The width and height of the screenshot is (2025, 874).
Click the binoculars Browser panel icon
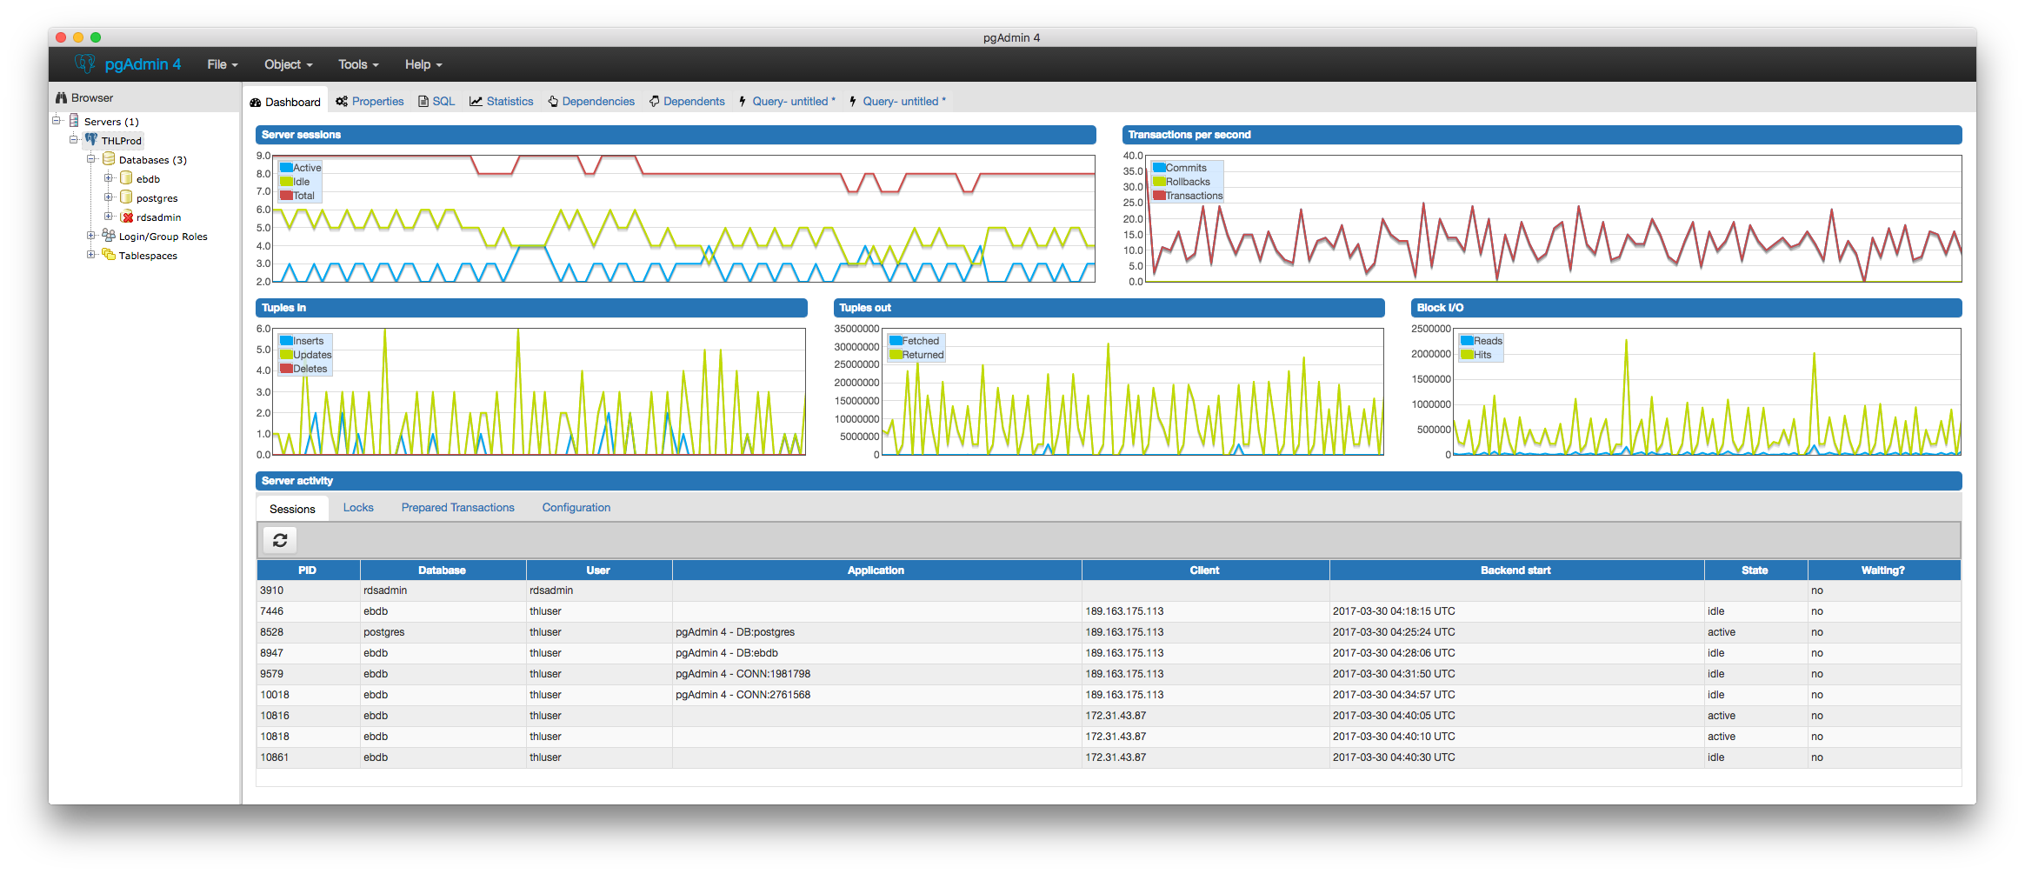(x=61, y=97)
